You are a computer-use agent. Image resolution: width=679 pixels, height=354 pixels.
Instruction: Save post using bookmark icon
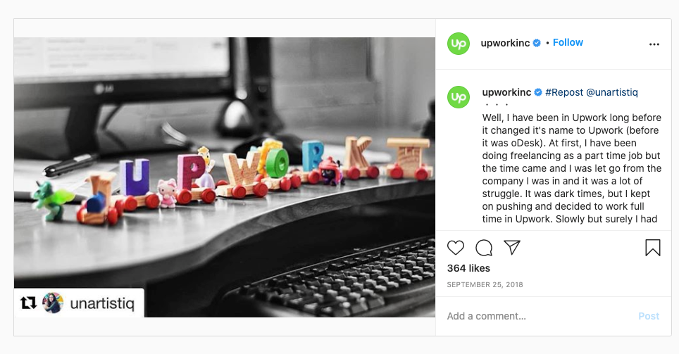pyautogui.click(x=652, y=248)
